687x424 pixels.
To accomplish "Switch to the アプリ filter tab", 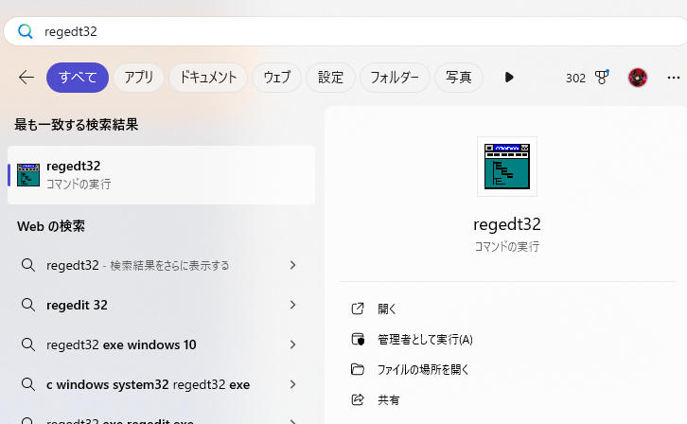I will tap(138, 78).
